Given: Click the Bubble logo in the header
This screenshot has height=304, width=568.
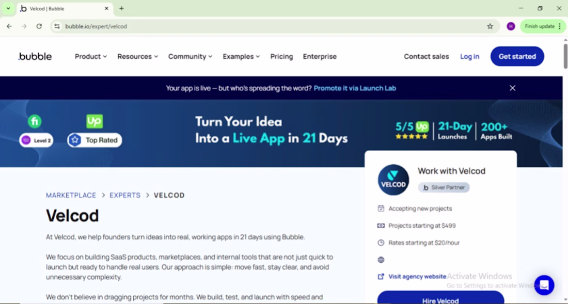Looking at the screenshot, I should (35, 56).
